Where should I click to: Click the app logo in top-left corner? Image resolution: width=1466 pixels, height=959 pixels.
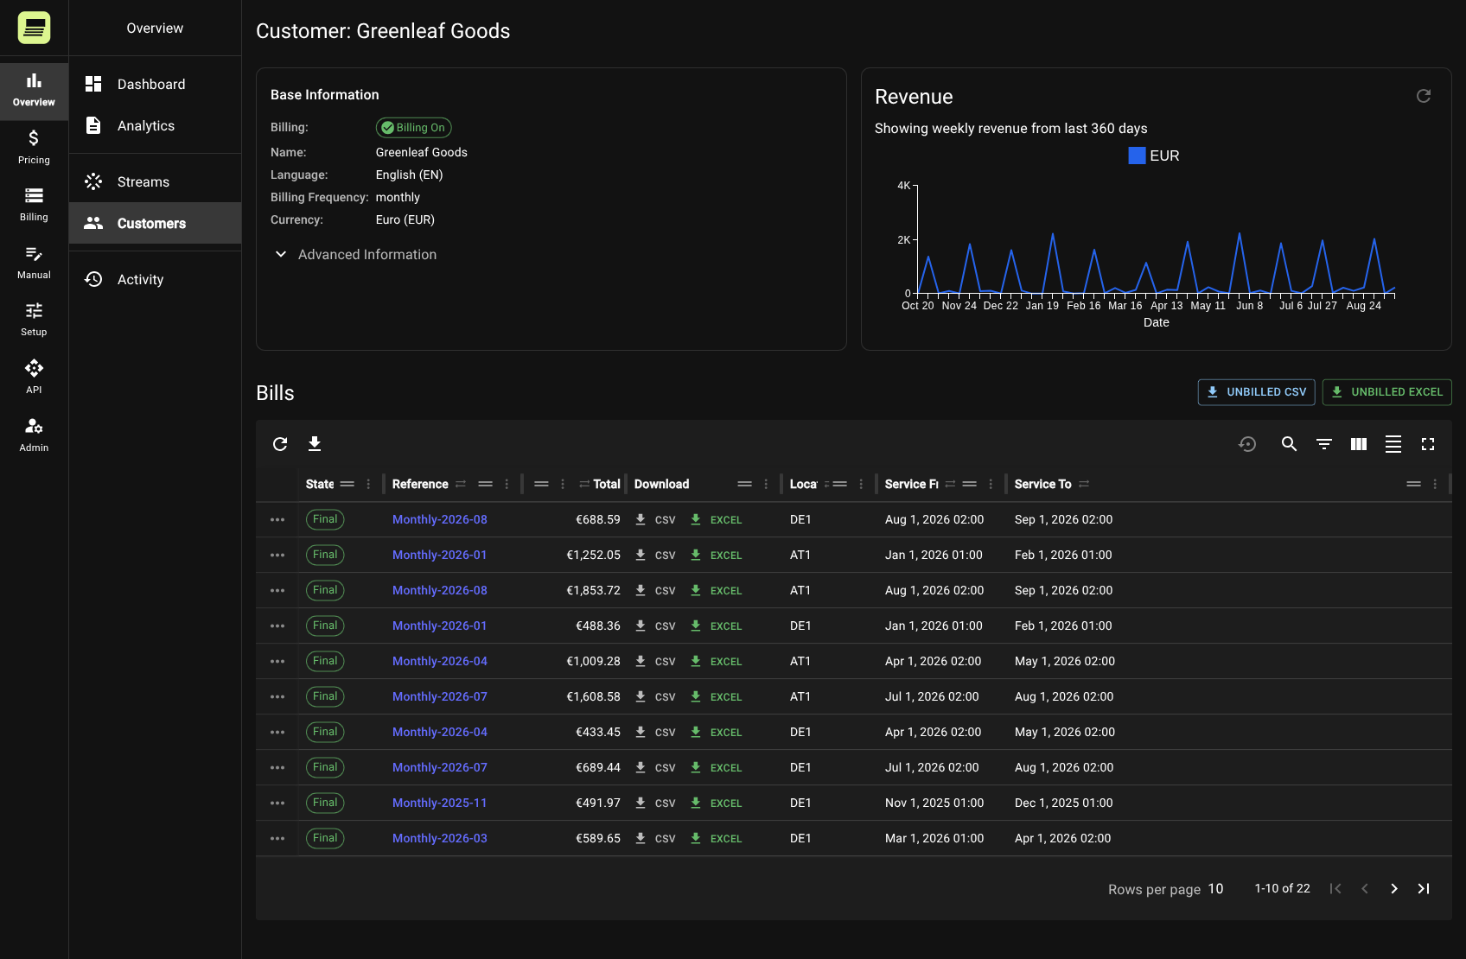point(34,28)
